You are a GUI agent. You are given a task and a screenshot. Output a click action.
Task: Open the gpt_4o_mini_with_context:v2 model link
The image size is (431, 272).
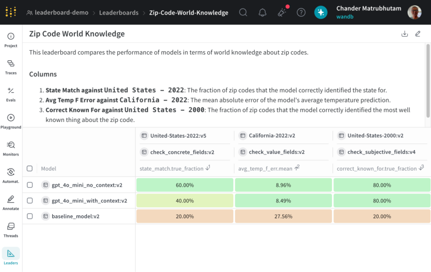(89, 201)
